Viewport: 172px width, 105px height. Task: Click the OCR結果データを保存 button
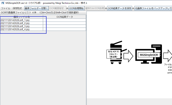pos(120,8)
